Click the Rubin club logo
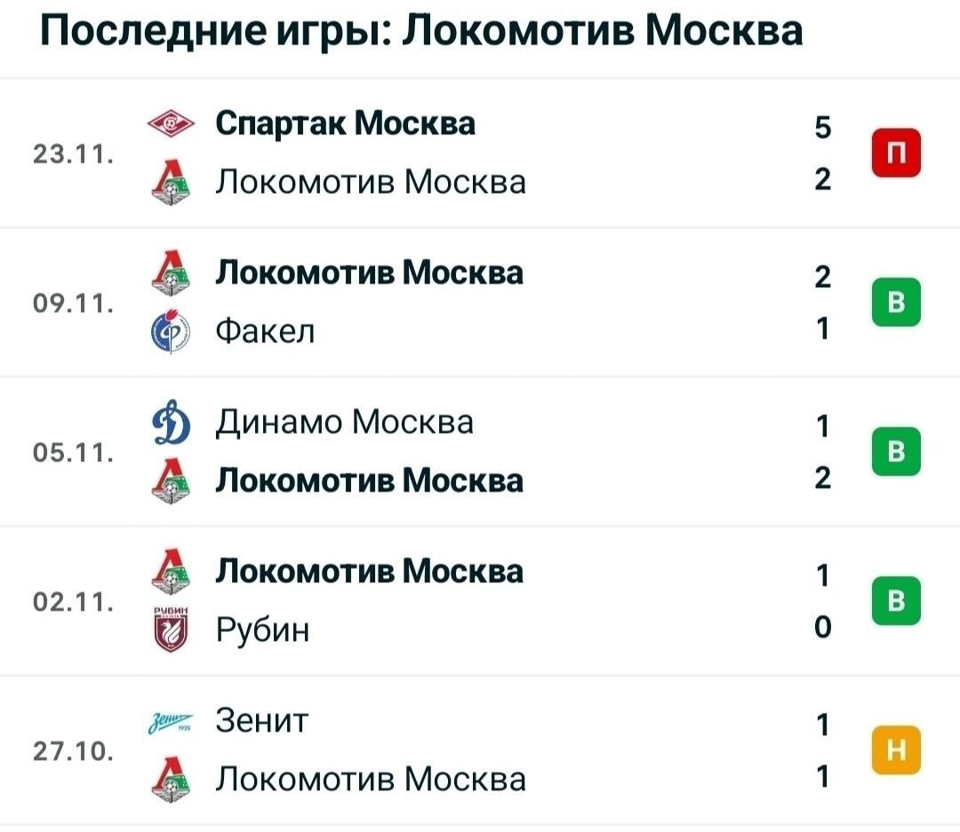 (171, 629)
